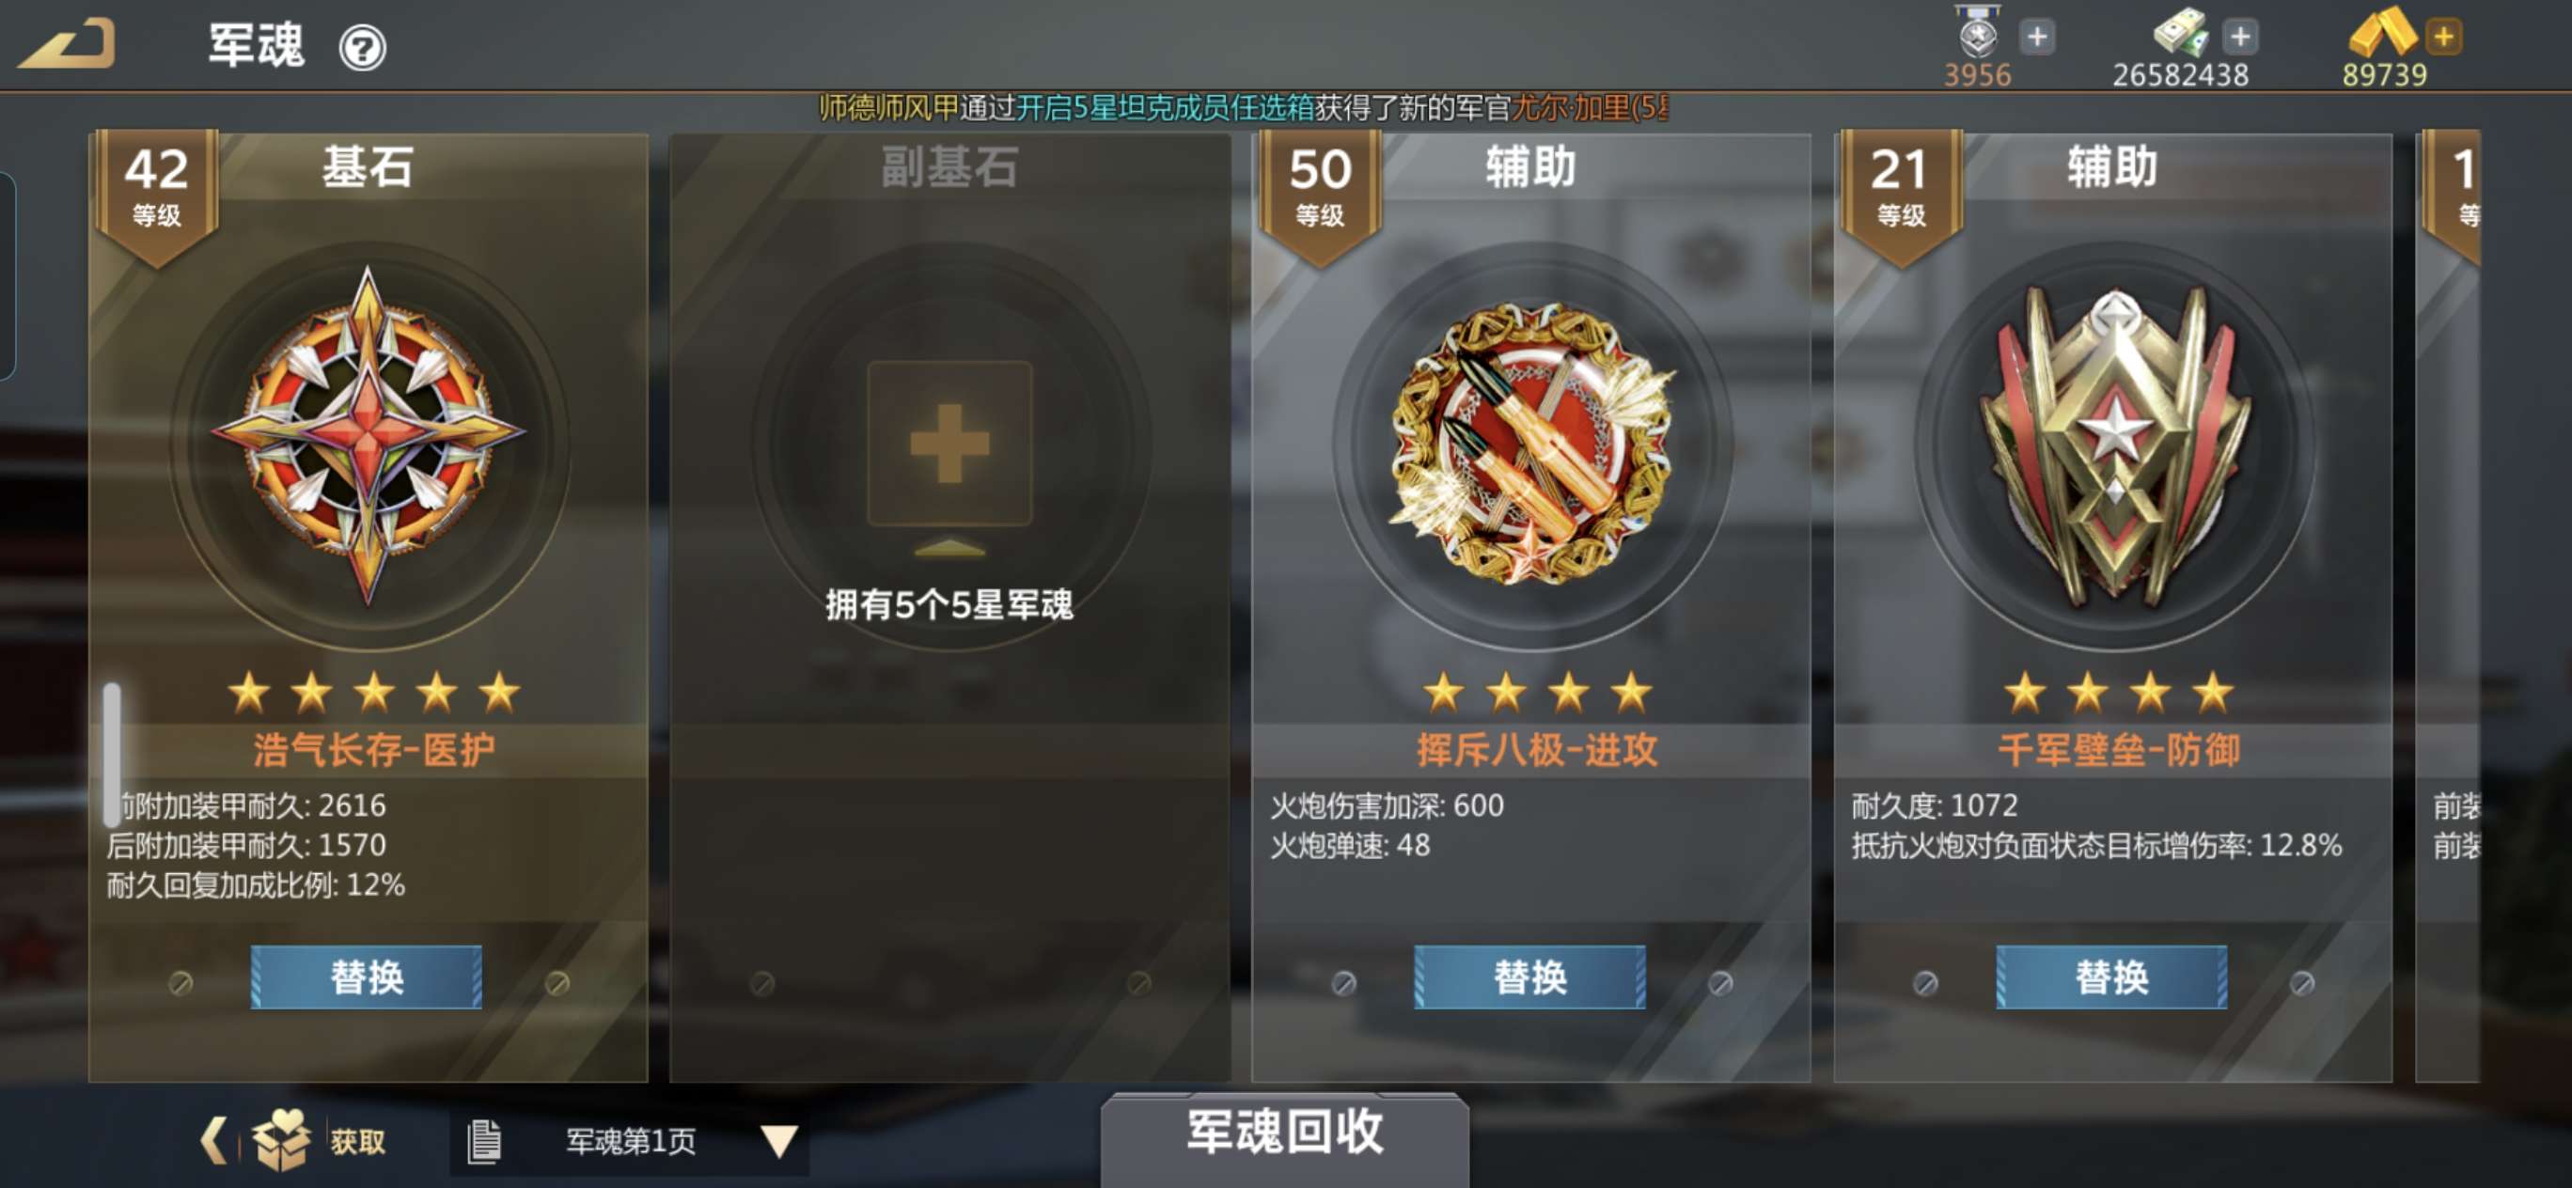Click the back arrow icon
The image size is (2572, 1188).
[x=67, y=45]
